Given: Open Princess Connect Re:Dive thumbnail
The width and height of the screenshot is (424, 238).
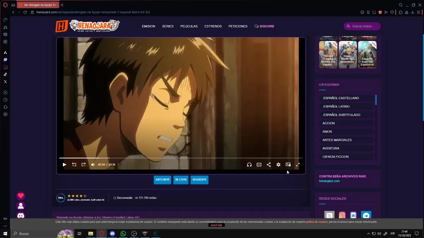Looking at the screenshot, I should pos(328,55).
